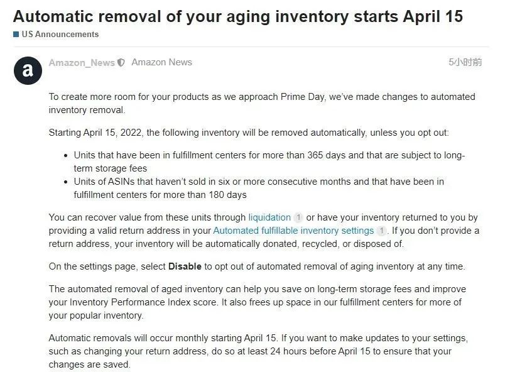
Task: Click the click-count badge after liquidation
Action: click(x=298, y=217)
